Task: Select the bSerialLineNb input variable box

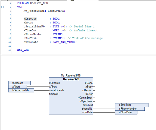Action: 21,90
